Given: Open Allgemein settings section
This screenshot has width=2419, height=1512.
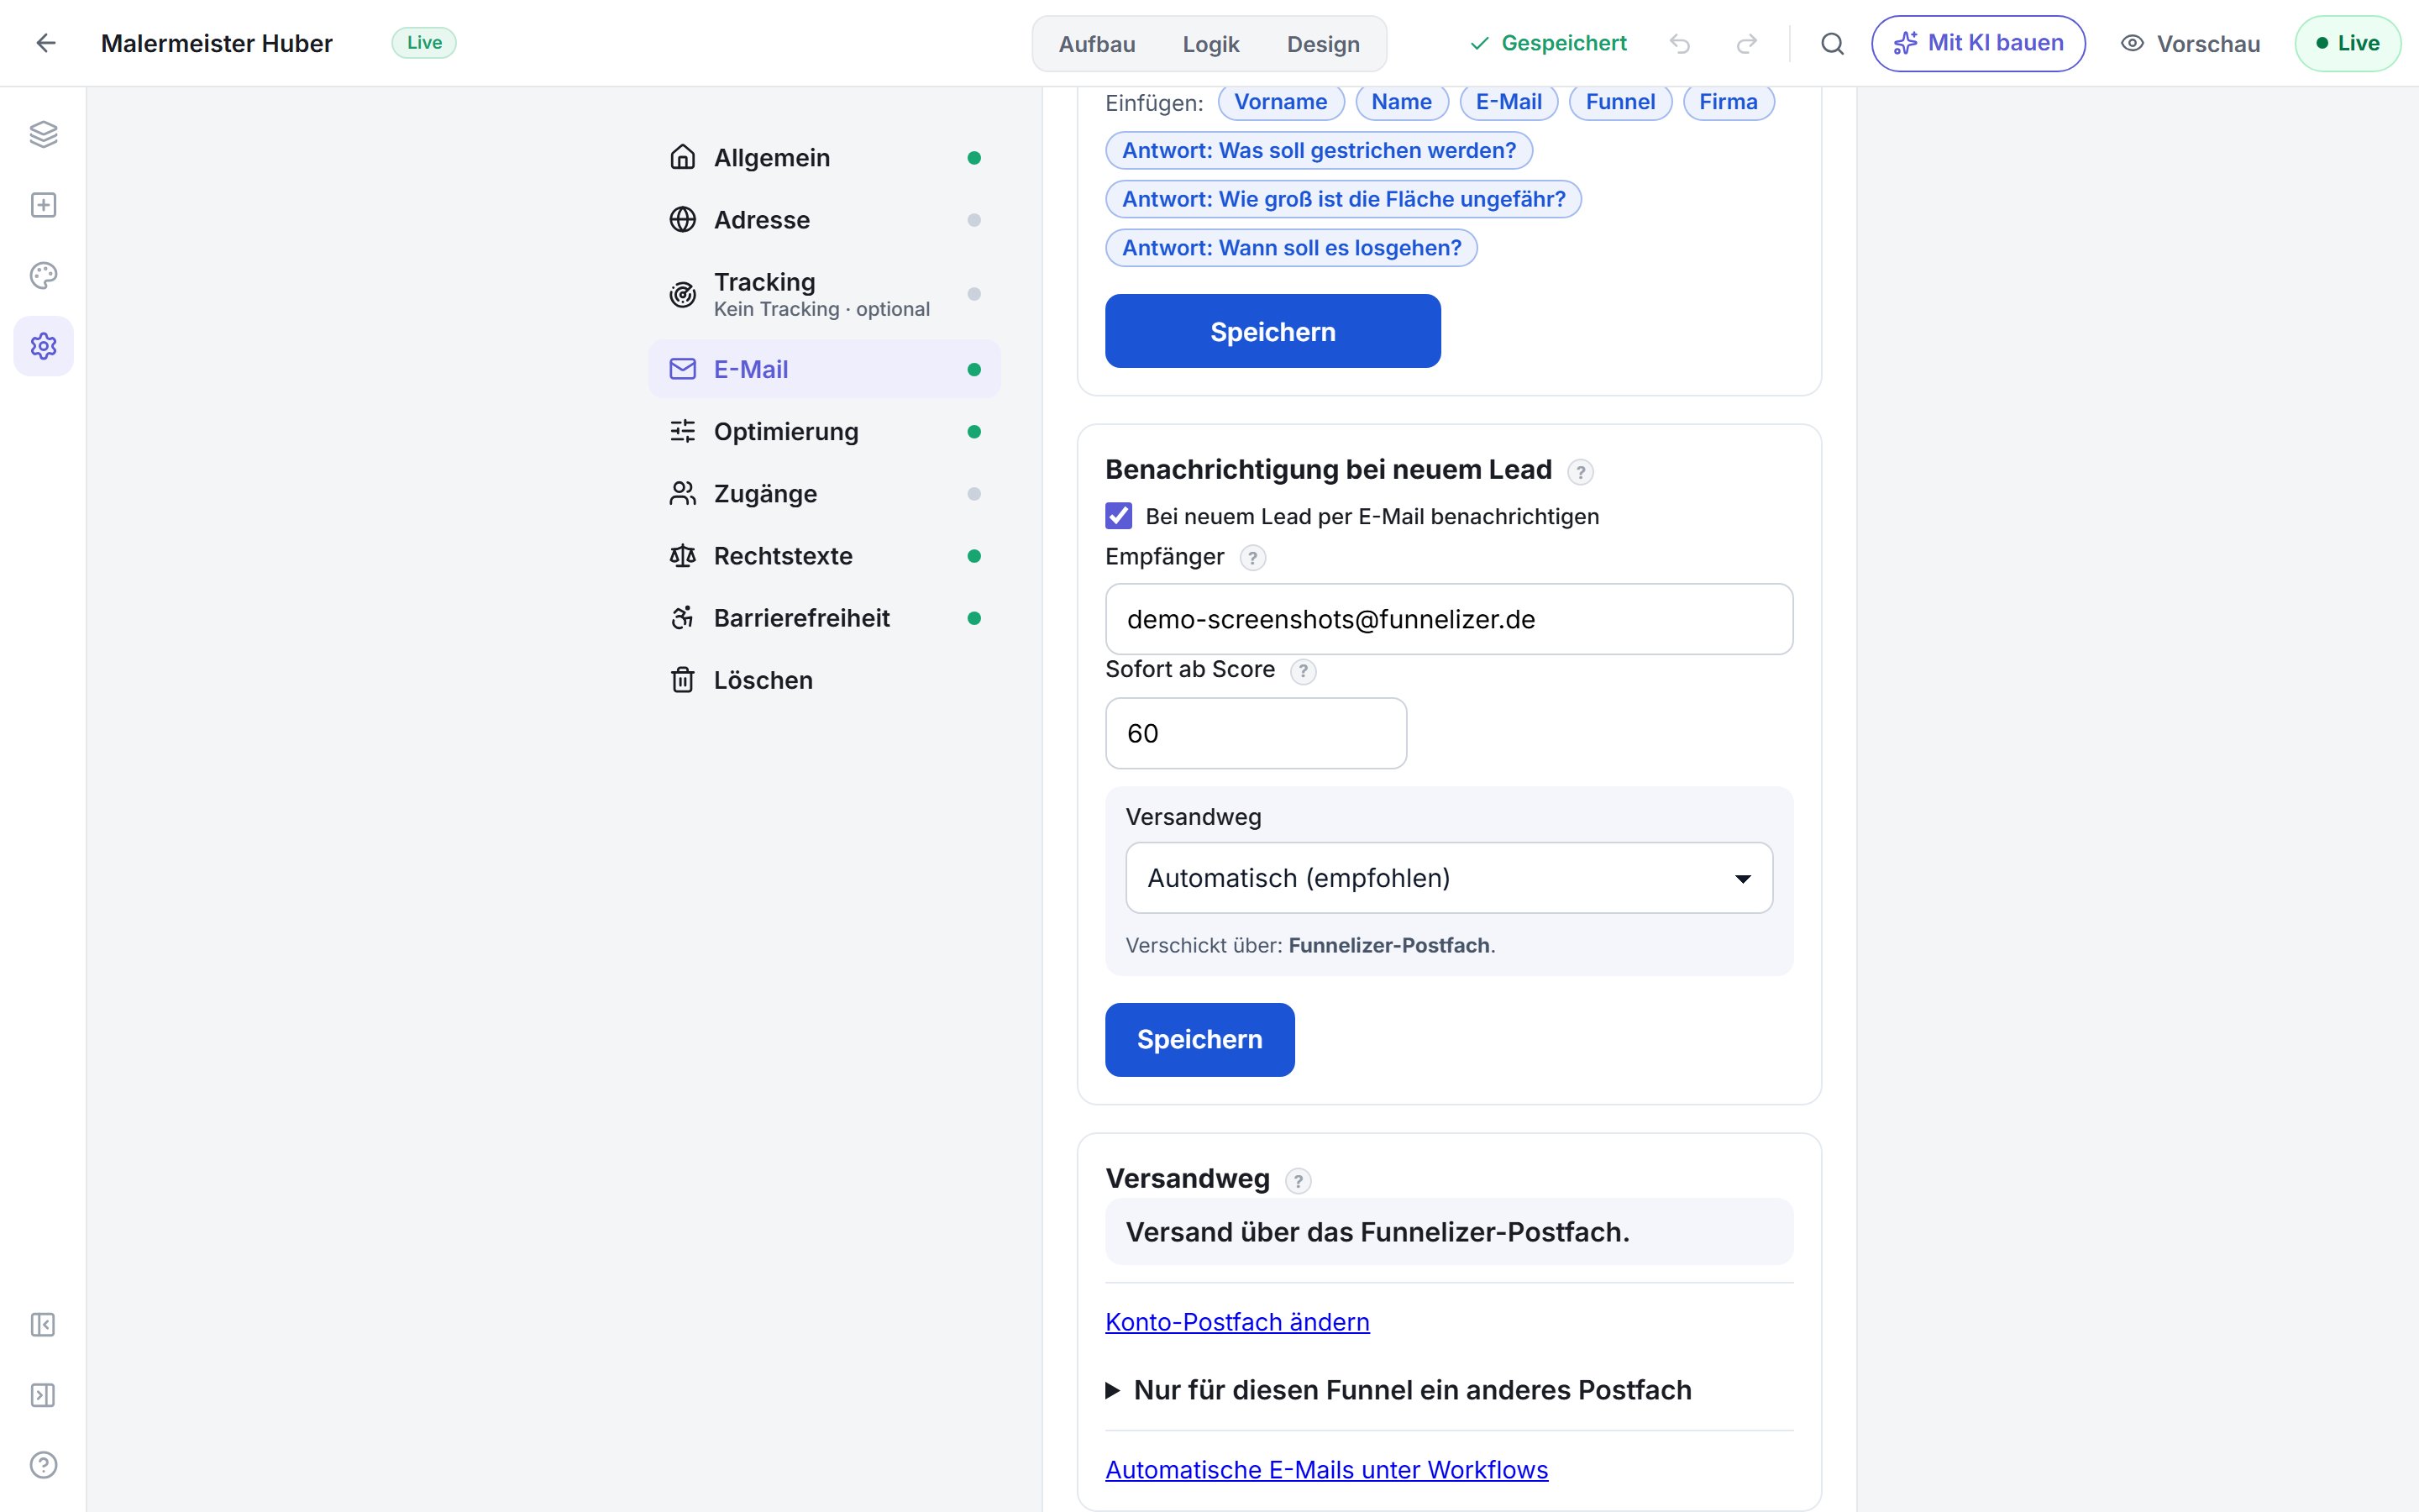Looking at the screenshot, I should click(x=825, y=158).
